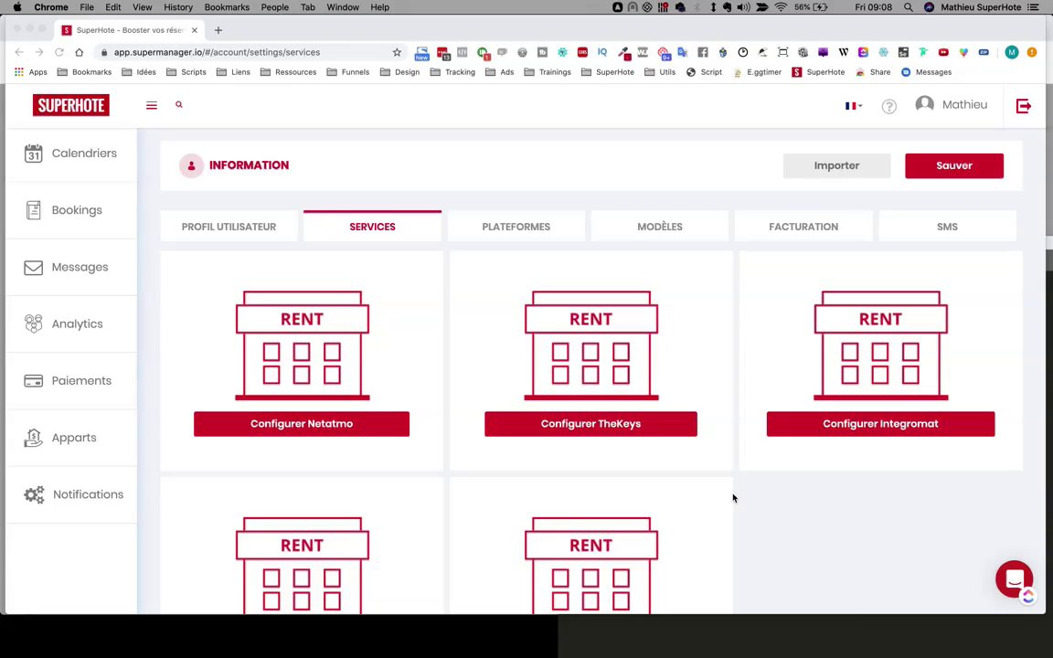
Task: Click the Importer button
Action: (836, 165)
